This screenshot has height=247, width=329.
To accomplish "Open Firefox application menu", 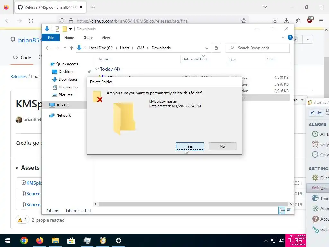I will pos(321,21).
